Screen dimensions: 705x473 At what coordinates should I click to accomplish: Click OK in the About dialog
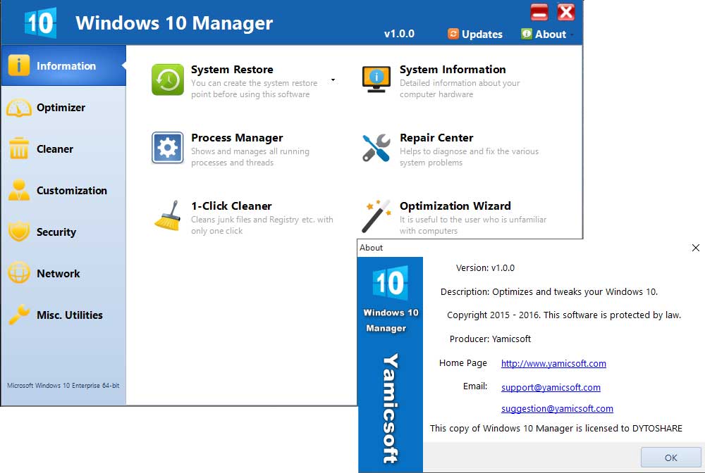pyautogui.click(x=670, y=458)
